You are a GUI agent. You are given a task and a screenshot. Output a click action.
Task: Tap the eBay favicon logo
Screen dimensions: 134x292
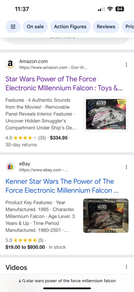10,167
